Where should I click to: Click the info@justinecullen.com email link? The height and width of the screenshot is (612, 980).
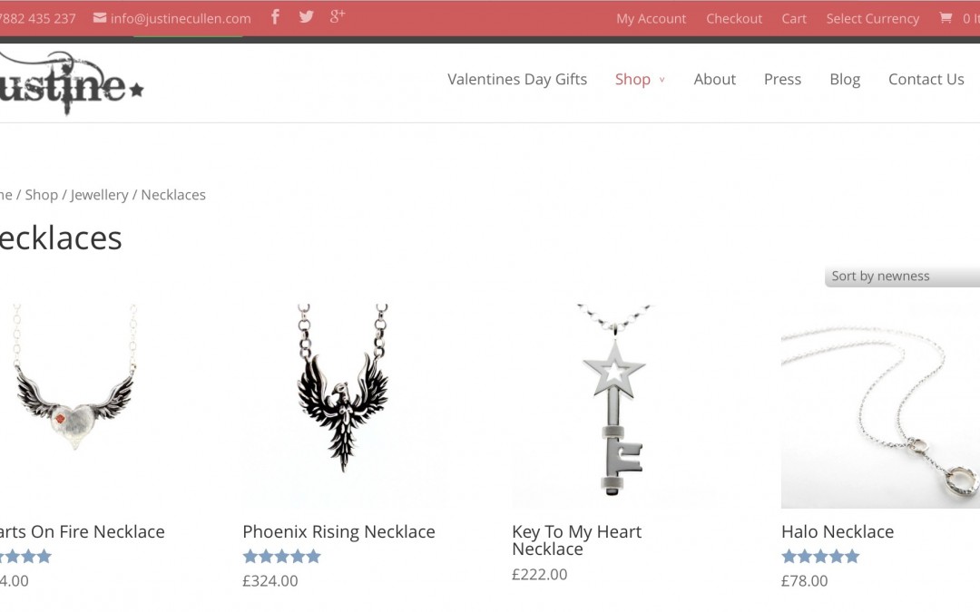pos(181,19)
